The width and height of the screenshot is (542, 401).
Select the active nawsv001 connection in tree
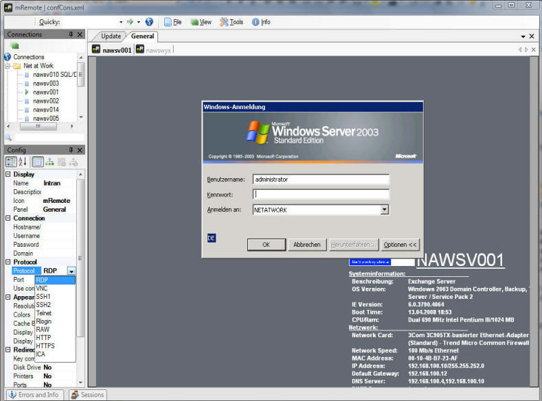(45, 92)
